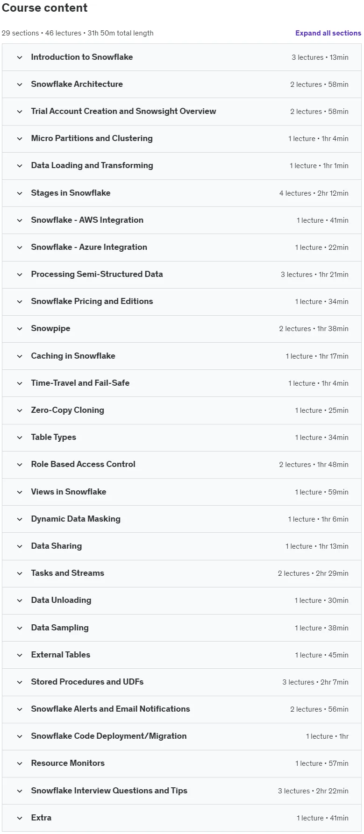
Task: Expand Role Based Access Control chevron
Action: click(20, 465)
